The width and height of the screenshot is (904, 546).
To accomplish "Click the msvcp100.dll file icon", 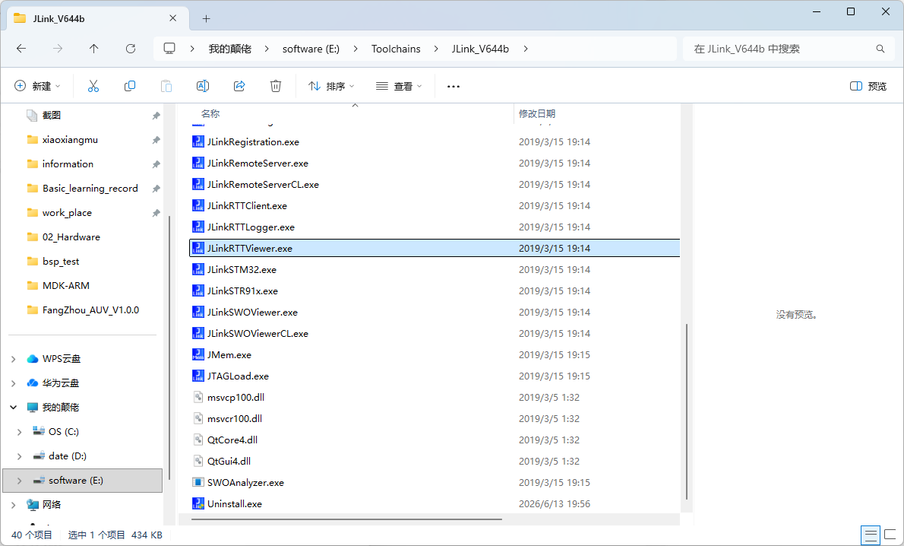I will [x=198, y=397].
